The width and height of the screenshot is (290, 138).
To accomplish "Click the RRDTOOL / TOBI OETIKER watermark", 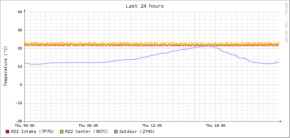I will tap(286, 23).
